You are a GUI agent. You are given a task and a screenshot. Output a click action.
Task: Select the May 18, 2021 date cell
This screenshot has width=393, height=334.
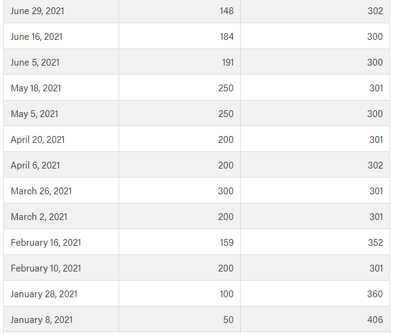(36, 88)
